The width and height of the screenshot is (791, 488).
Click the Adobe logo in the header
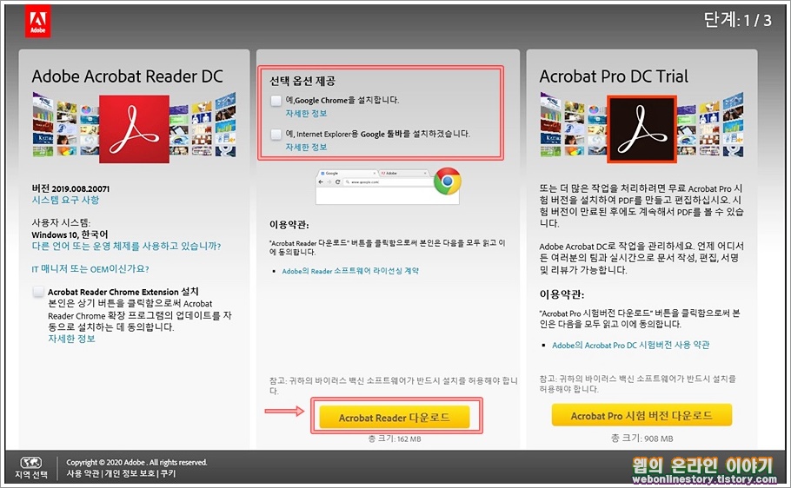pos(38,23)
